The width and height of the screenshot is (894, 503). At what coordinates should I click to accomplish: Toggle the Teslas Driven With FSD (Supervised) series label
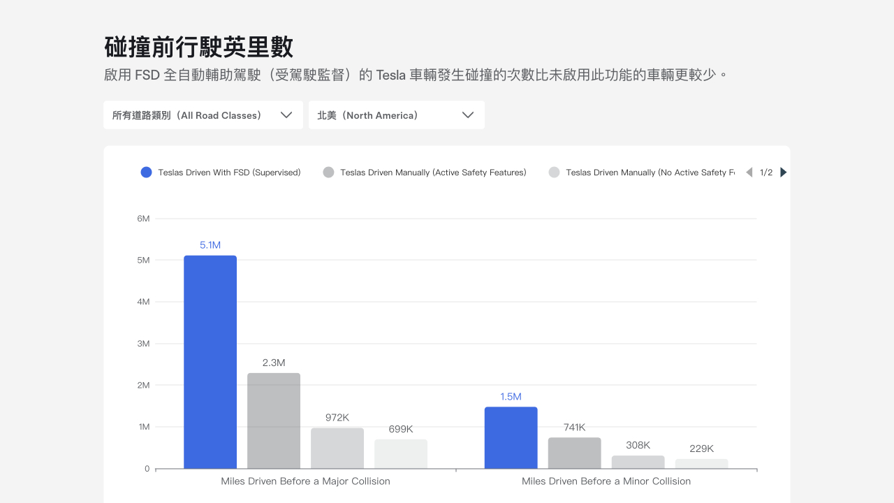(x=229, y=173)
